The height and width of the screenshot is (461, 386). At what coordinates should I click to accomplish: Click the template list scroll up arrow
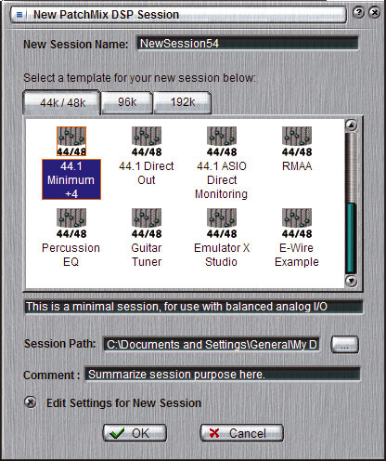[352, 125]
